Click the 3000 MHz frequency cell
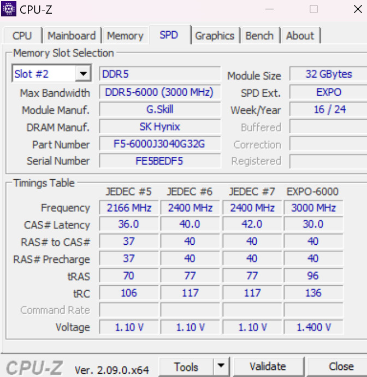 coord(313,208)
